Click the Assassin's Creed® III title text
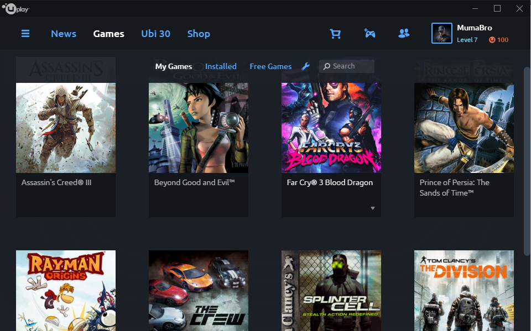This screenshot has width=531, height=331. point(56,182)
